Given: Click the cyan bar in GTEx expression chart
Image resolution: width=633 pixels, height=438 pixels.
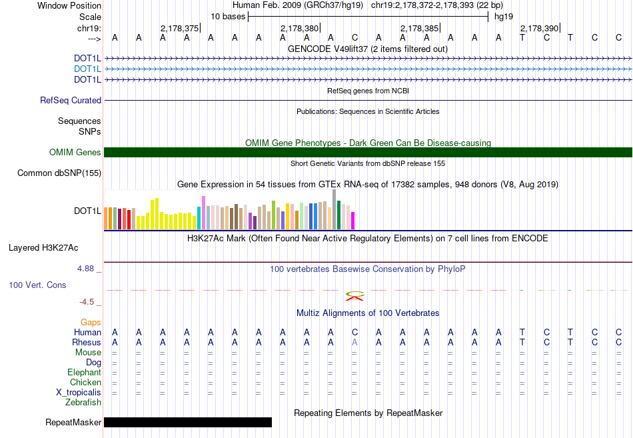Looking at the screenshot, I should tap(199, 218).
